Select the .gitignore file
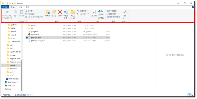This screenshot has height=99, width=197. [x=35, y=31]
